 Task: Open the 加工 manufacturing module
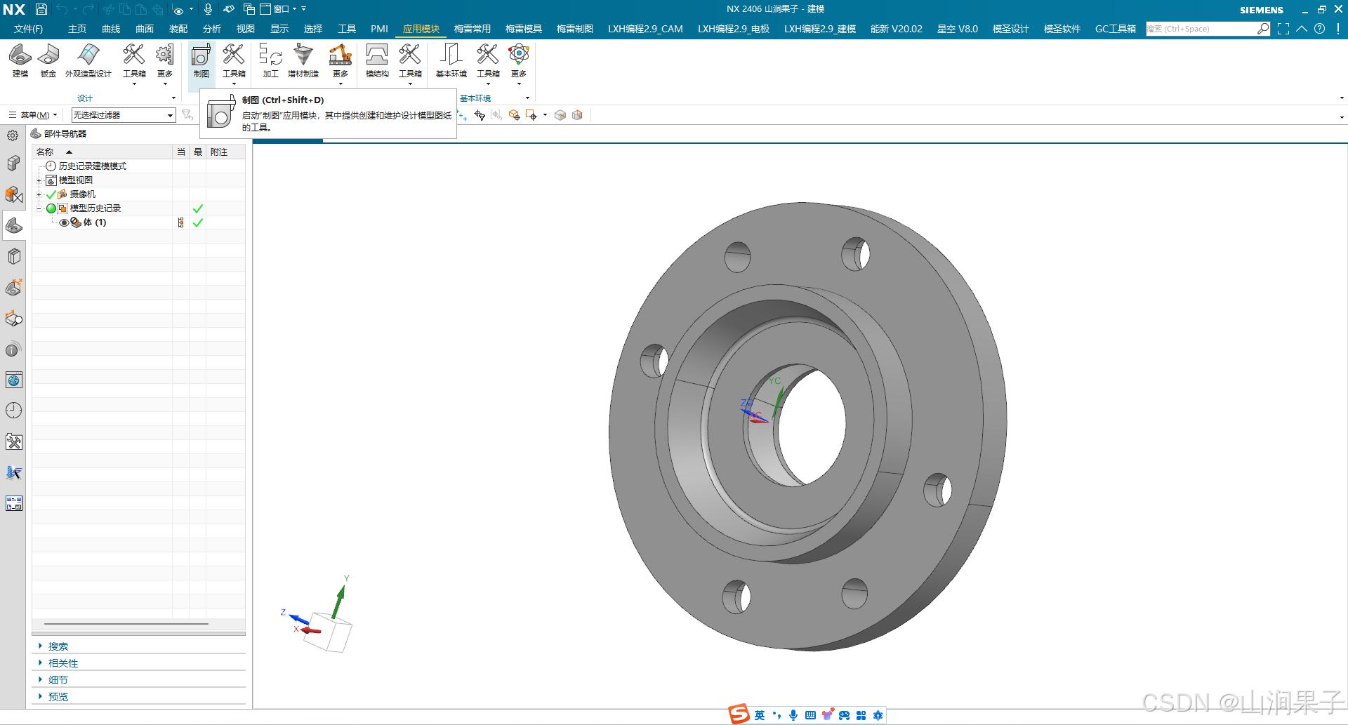click(270, 60)
